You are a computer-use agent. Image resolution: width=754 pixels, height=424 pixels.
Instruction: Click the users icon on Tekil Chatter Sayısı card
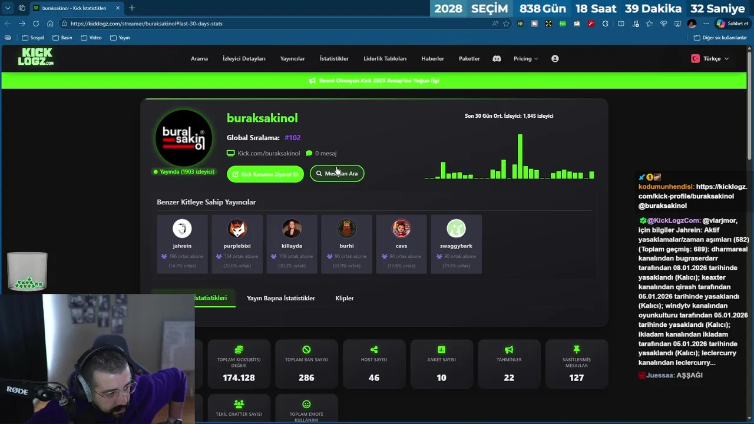(239, 405)
